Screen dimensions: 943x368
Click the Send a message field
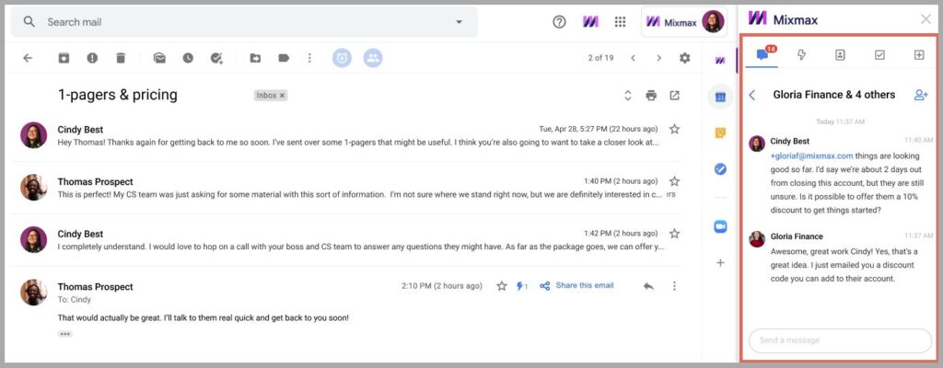click(x=840, y=340)
